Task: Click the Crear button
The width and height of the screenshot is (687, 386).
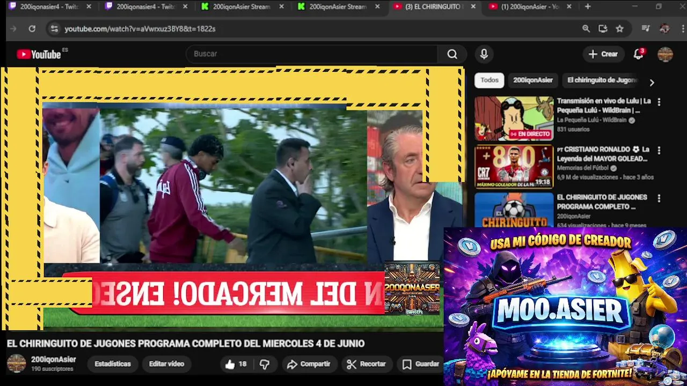Action: tap(603, 54)
